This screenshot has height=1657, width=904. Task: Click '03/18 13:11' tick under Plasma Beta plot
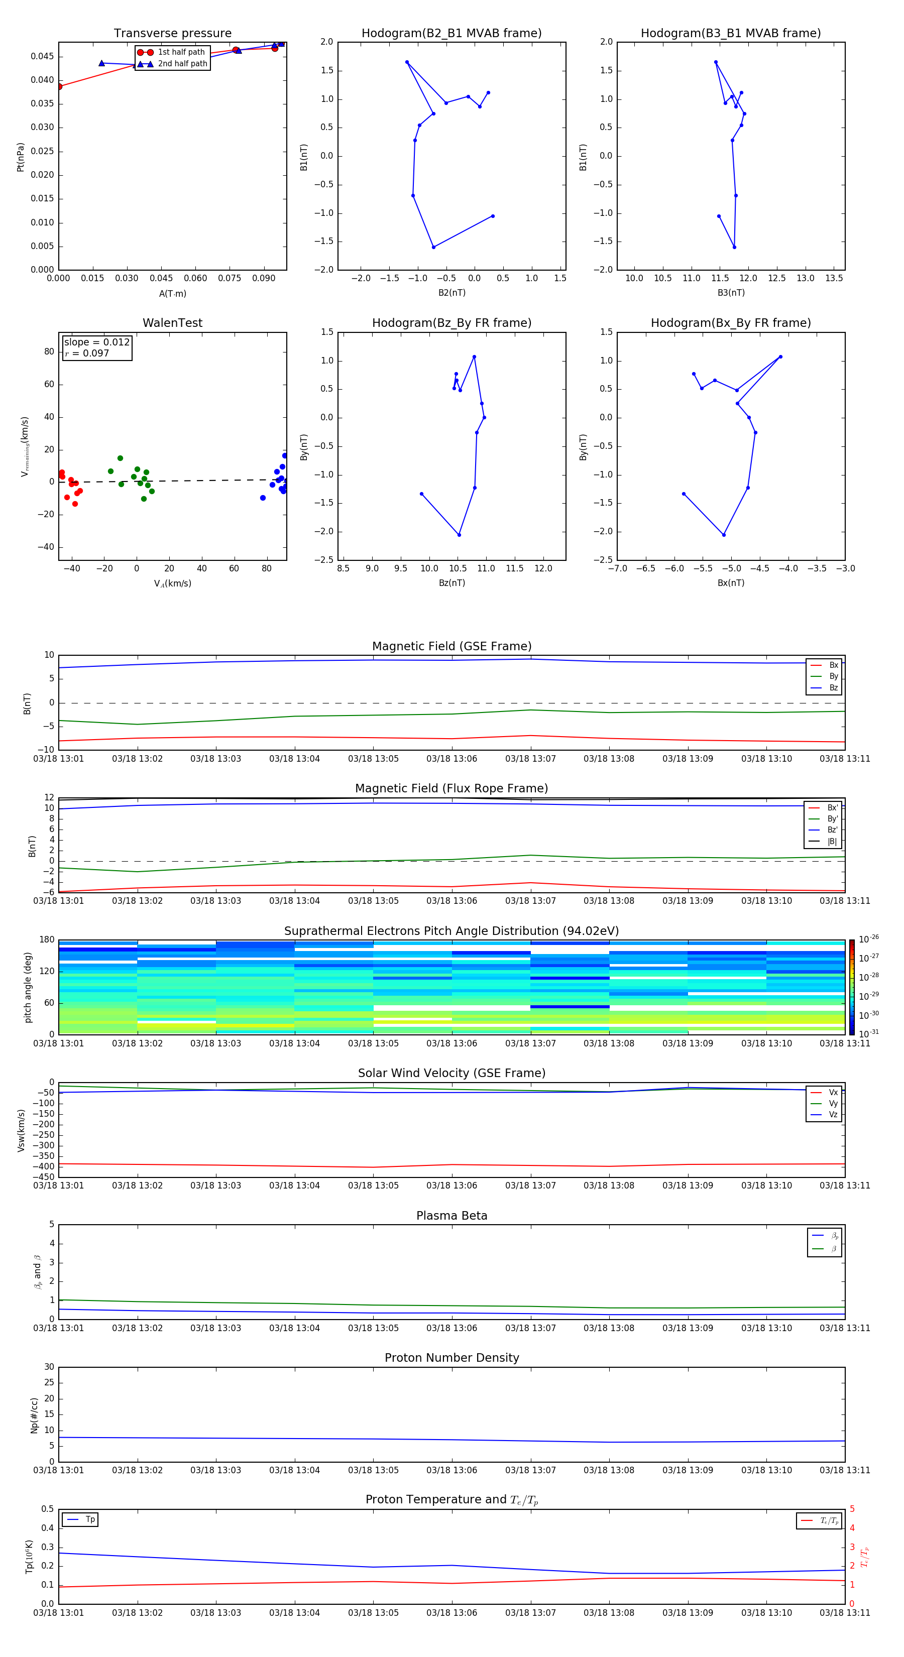pos(845,1328)
